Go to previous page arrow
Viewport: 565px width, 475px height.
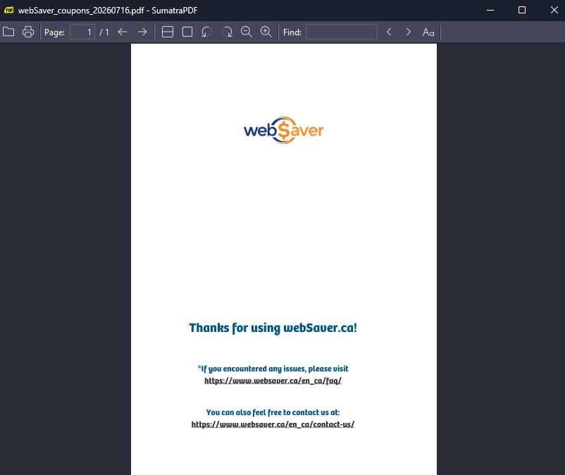pos(123,32)
